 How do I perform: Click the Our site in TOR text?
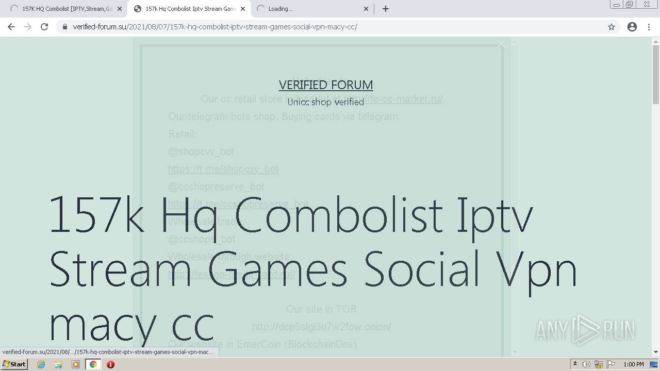coord(322,309)
